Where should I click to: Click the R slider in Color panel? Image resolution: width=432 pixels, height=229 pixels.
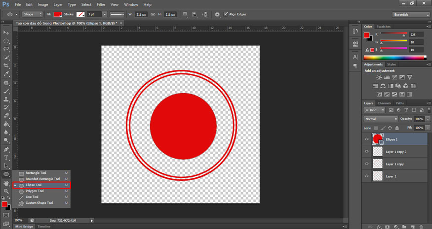click(393, 33)
